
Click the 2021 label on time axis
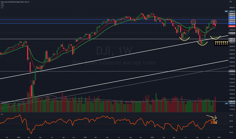(x=85, y=137)
